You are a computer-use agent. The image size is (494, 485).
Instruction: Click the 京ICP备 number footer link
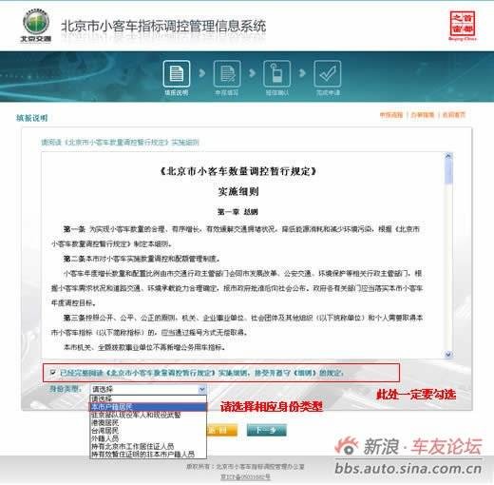(x=245, y=476)
